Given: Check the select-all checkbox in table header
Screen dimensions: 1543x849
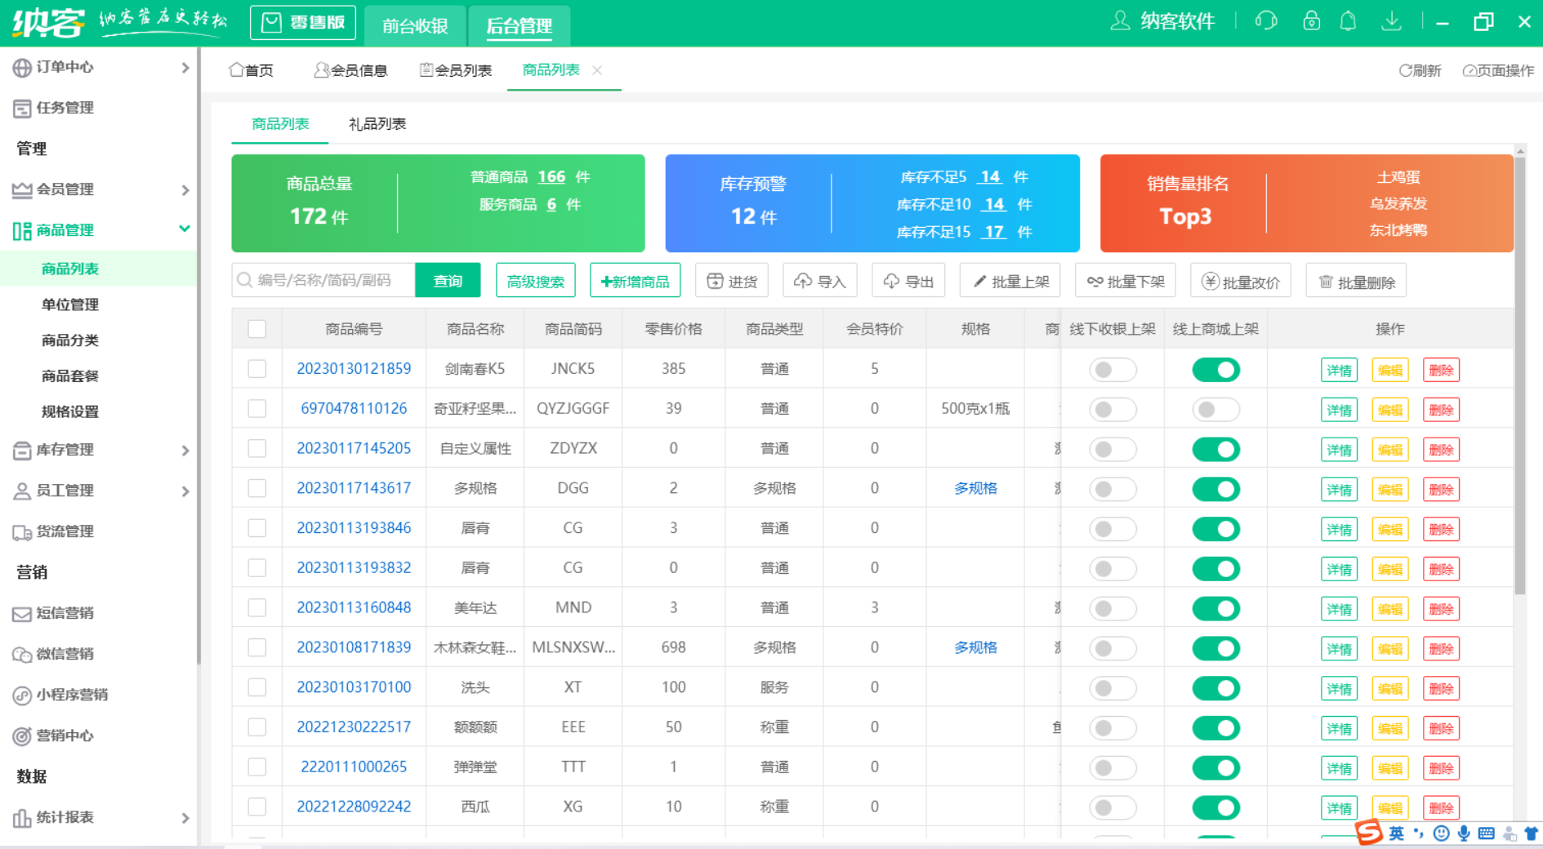Looking at the screenshot, I should (257, 329).
